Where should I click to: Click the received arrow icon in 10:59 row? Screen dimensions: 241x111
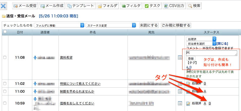[35, 99]
